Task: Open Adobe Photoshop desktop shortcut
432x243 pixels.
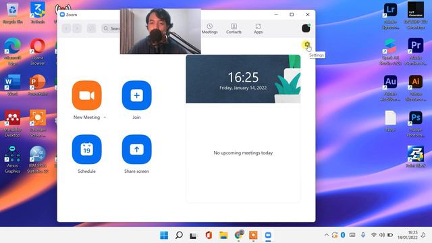Action: point(416,124)
